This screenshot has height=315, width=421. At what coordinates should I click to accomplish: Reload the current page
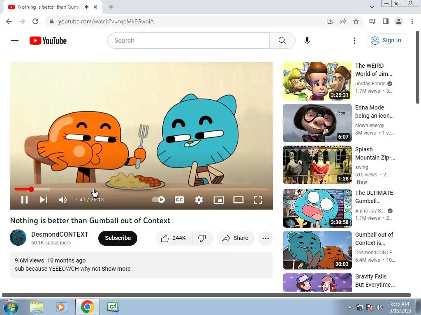click(x=35, y=21)
